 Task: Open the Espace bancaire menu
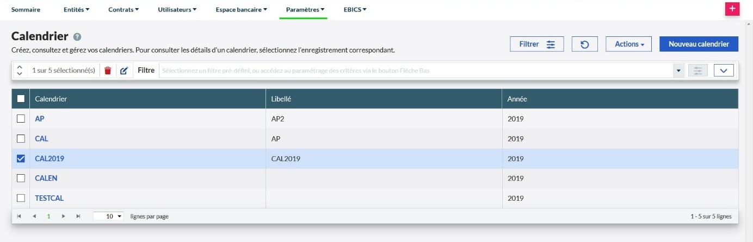point(241,9)
